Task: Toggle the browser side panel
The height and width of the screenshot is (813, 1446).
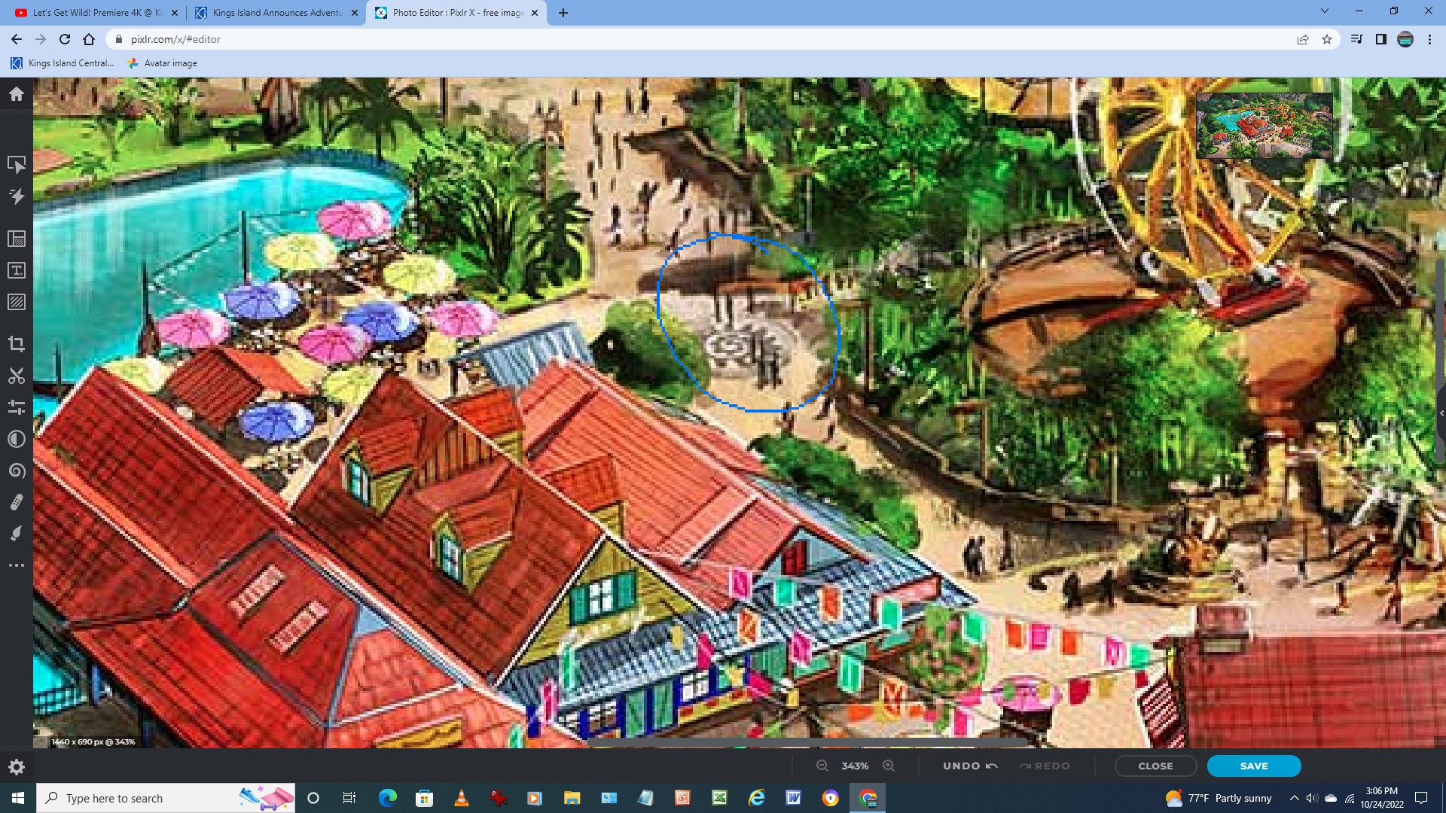Action: pos(1380,39)
